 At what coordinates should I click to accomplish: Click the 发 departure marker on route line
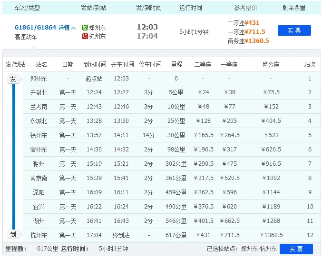point(13,79)
